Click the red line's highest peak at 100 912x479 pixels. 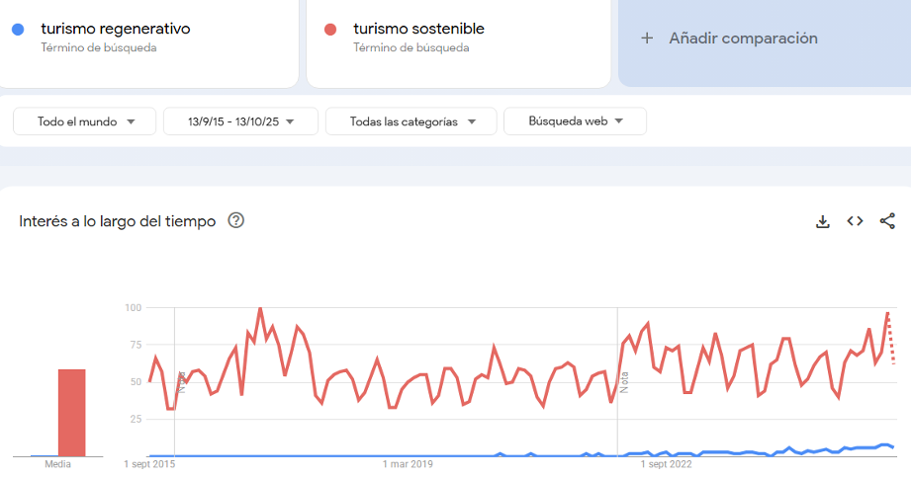point(260,309)
